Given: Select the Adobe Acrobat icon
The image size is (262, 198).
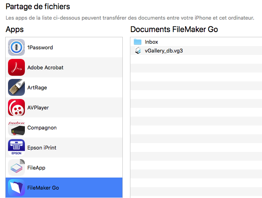Looking at the screenshot, I should tap(16, 67).
